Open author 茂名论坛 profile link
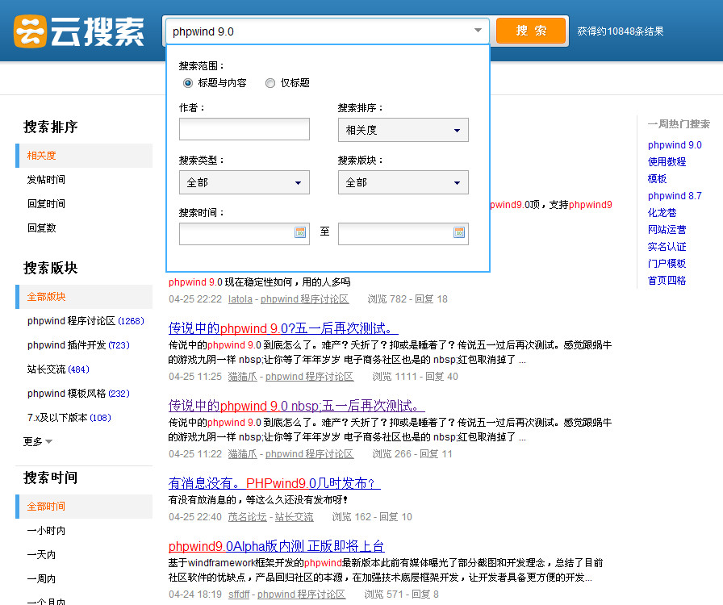This screenshot has height=605, width=723. click(247, 516)
